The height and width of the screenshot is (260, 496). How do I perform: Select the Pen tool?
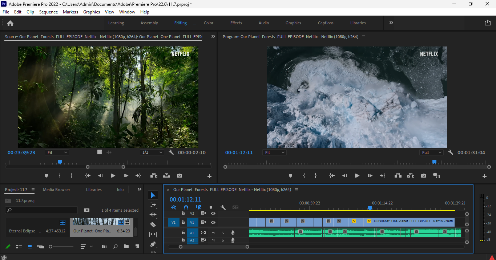(x=153, y=244)
